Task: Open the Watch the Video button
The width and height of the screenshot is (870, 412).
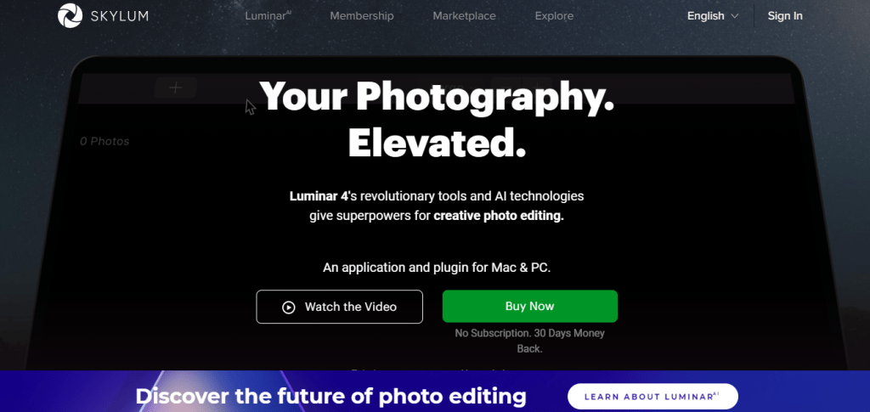Action: (340, 307)
